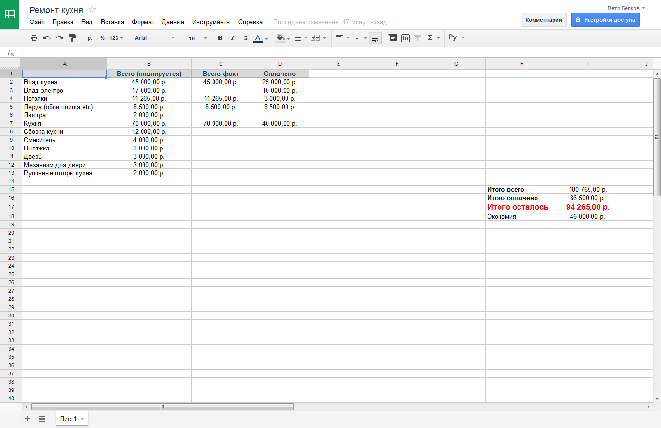Click the merge cells icon
Image resolution: width=661 pixels, height=428 pixels.
(x=315, y=38)
